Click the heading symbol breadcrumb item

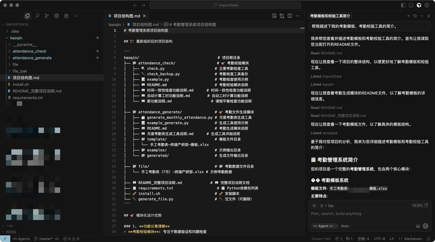(190, 24)
